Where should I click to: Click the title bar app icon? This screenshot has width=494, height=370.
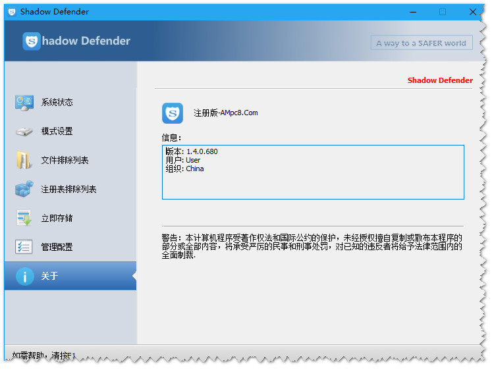coord(12,12)
